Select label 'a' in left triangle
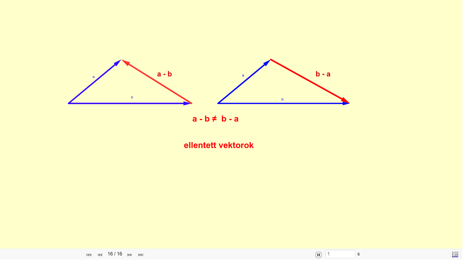 pos(93,77)
